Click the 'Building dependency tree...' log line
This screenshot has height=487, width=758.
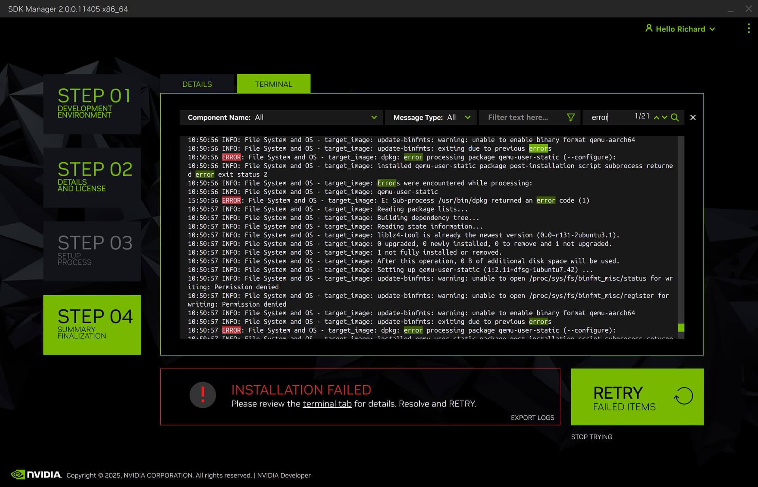pos(333,218)
